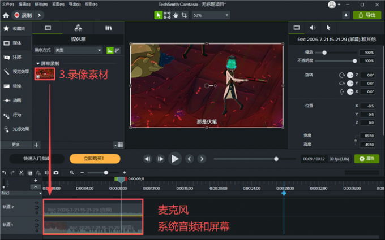385x240 pixels.
Task: Select the Crop tool
Action: click(x=184, y=15)
